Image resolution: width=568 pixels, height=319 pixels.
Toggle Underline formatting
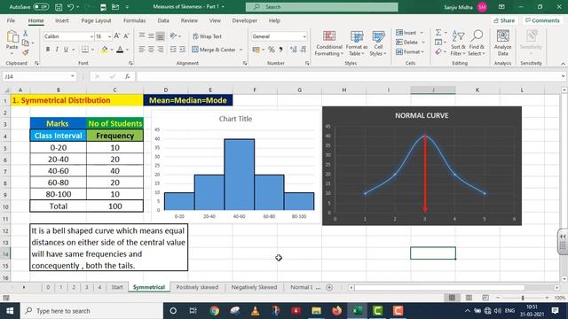[66, 50]
